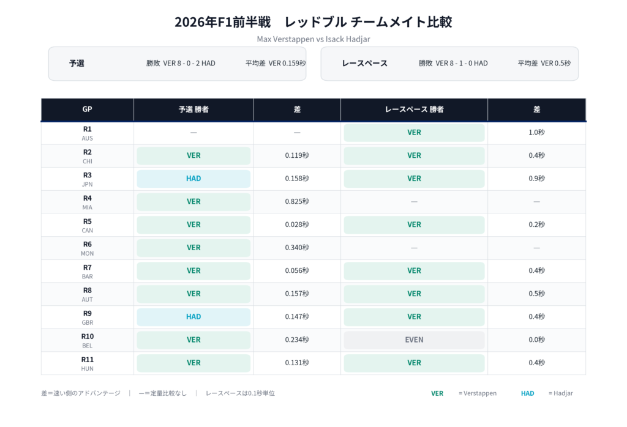Click the VER legend label in footer

[x=437, y=393]
